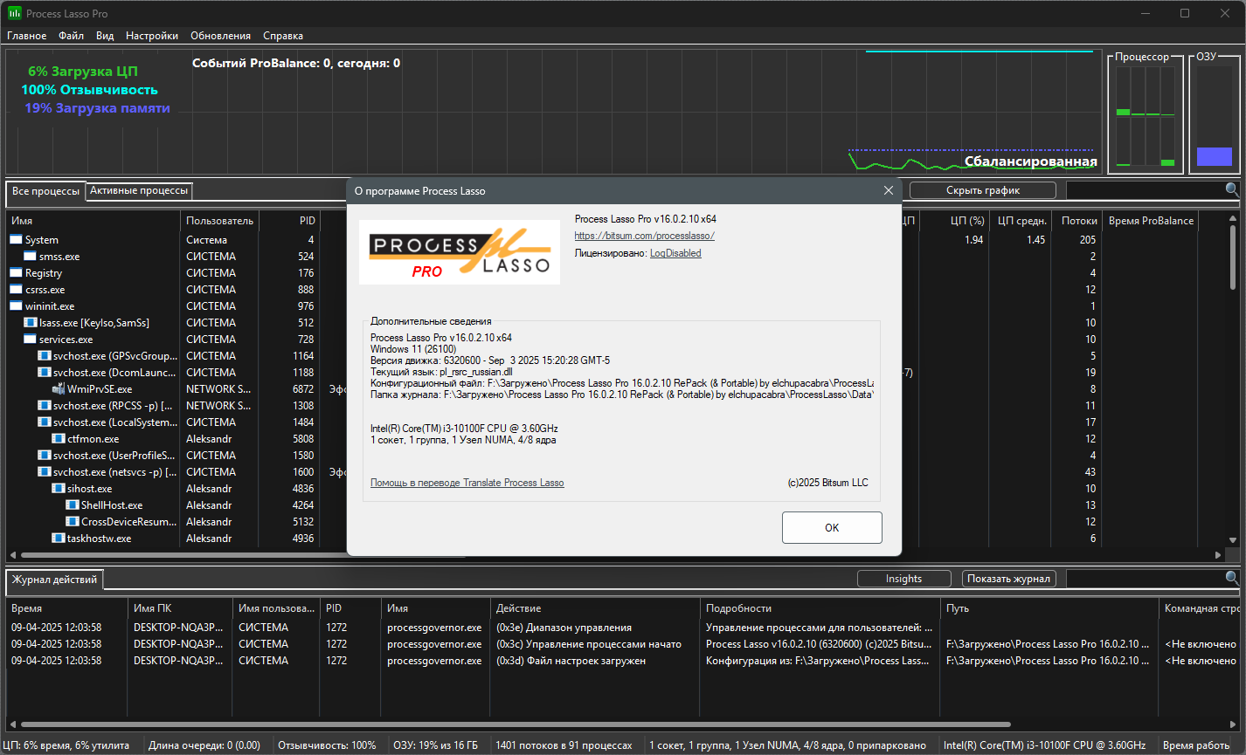Click the ОЗУ memory usage graph
This screenshot has width=1246, height=755.
point(1214,116)
